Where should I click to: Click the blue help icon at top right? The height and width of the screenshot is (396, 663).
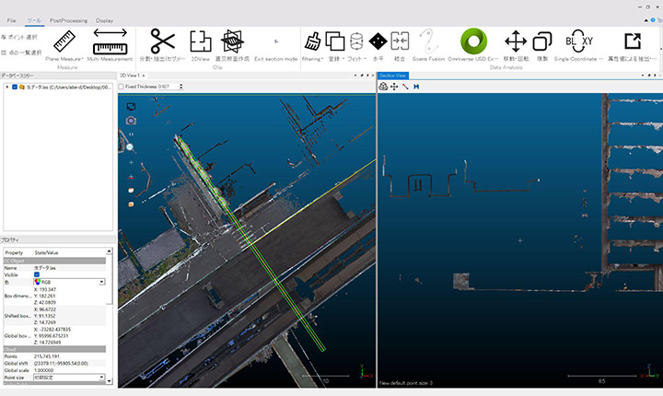click(x=653, y=20)
